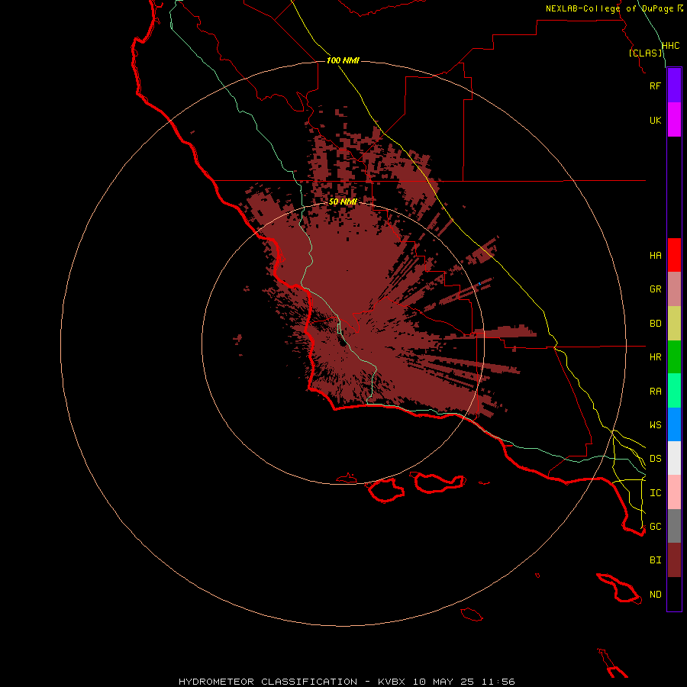687x687 pixels.
Task: Click the magenta UK legend color swatch
Action: 674,120
